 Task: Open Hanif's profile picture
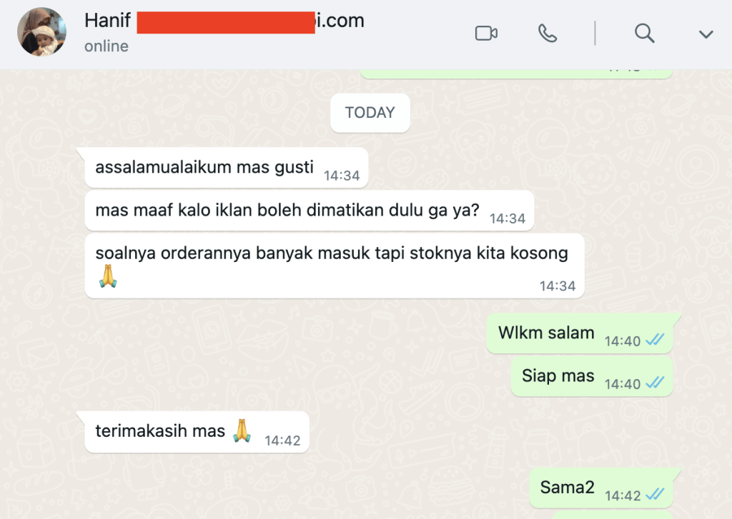click(x=42, y=31)
